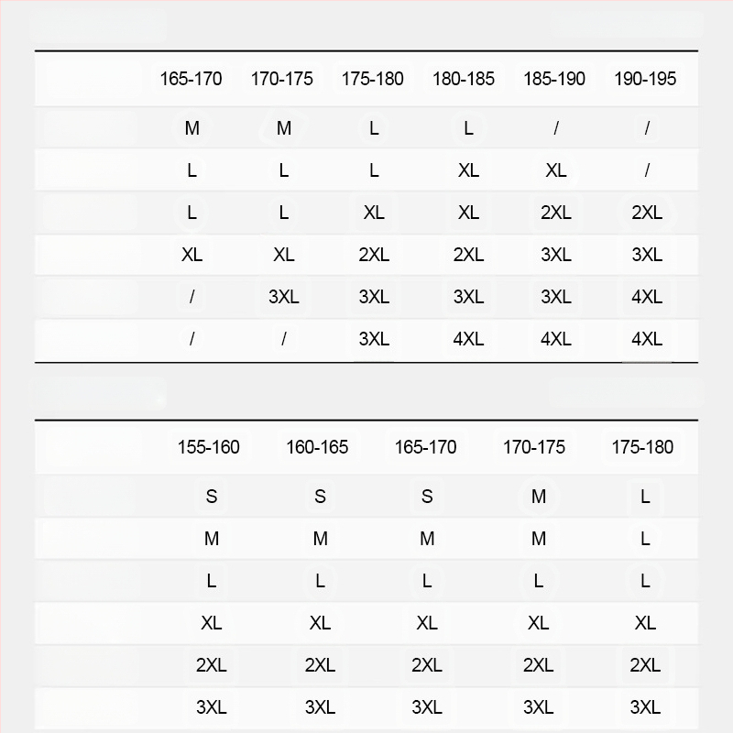Select the S cell under 160-165
The image size is (733, 733).
(x=320, y=497)
